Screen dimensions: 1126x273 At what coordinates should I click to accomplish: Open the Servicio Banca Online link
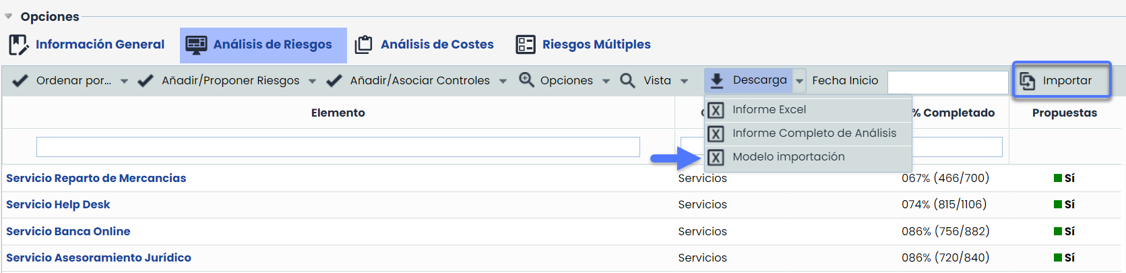(68, 231)
